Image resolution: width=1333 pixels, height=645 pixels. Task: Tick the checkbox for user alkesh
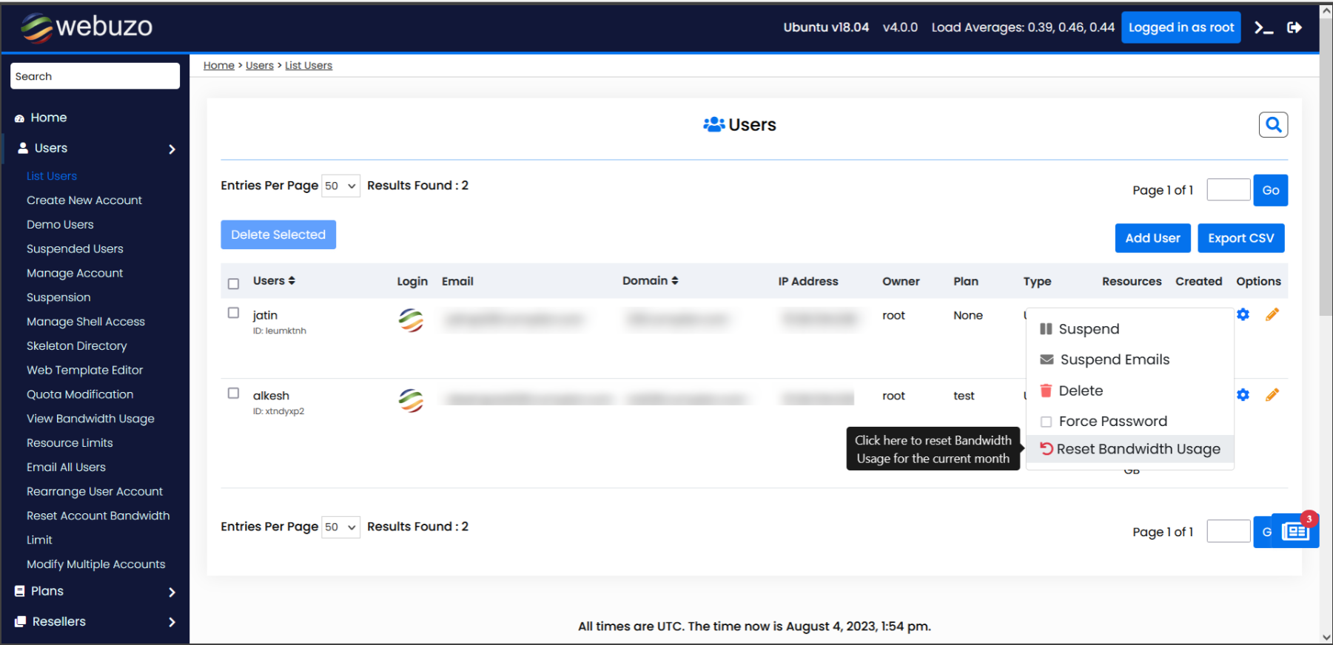pyautogui.click(x=233, y=394)
